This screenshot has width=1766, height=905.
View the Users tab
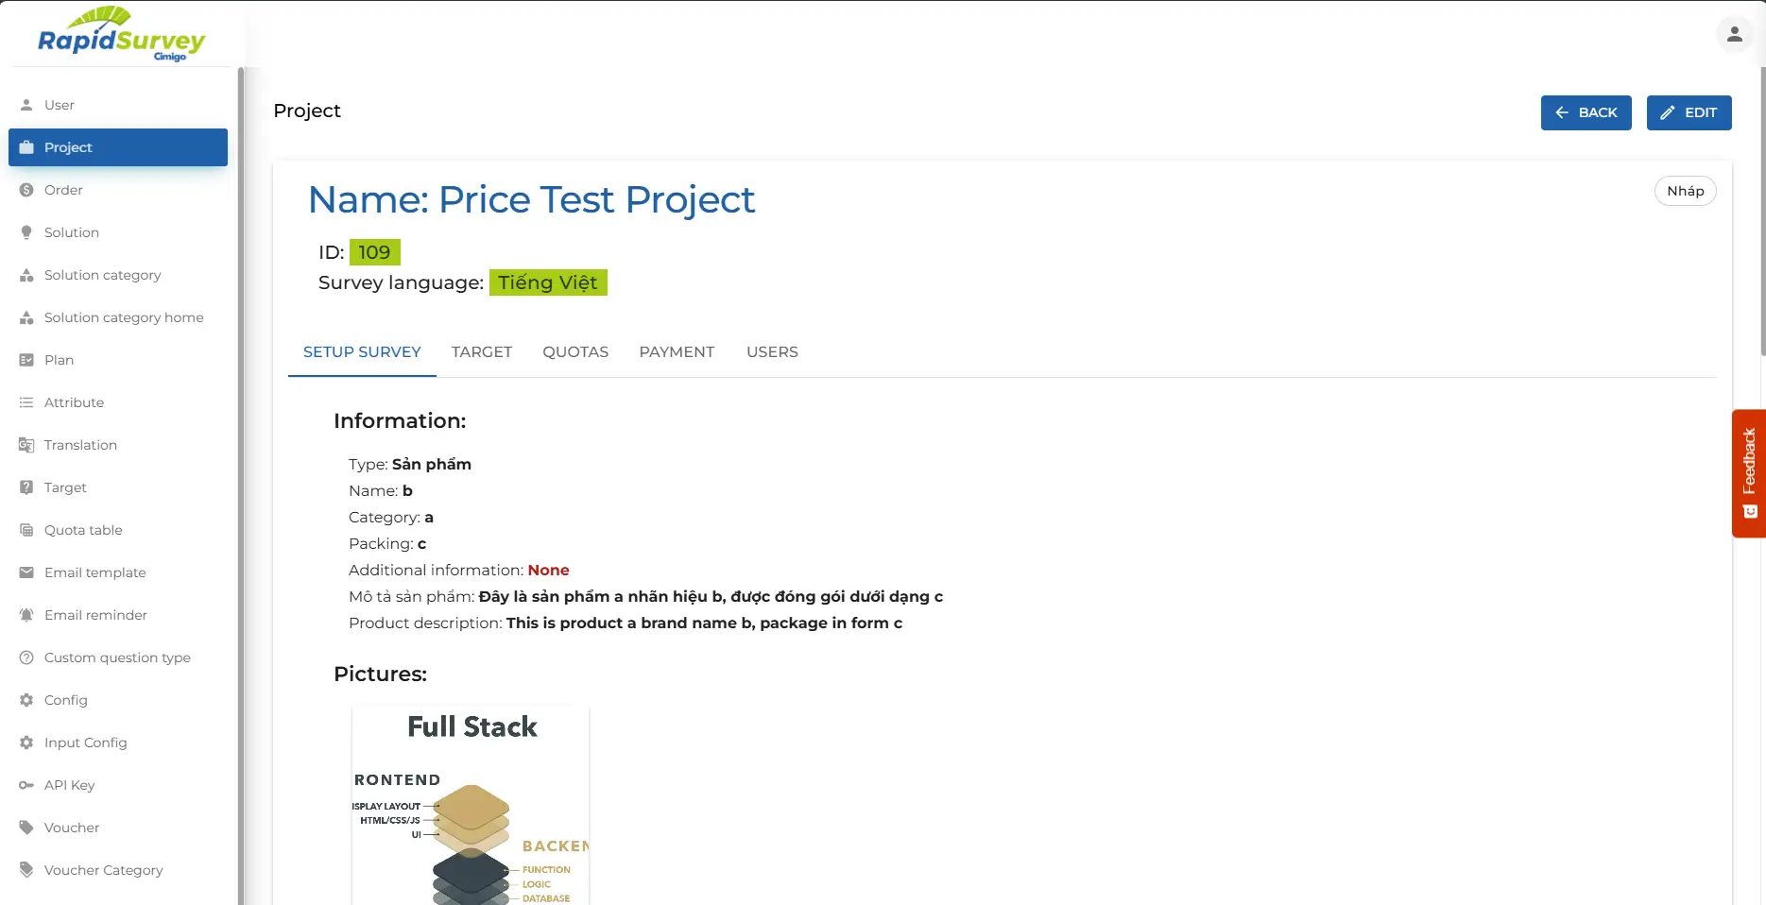click(772, 352)
